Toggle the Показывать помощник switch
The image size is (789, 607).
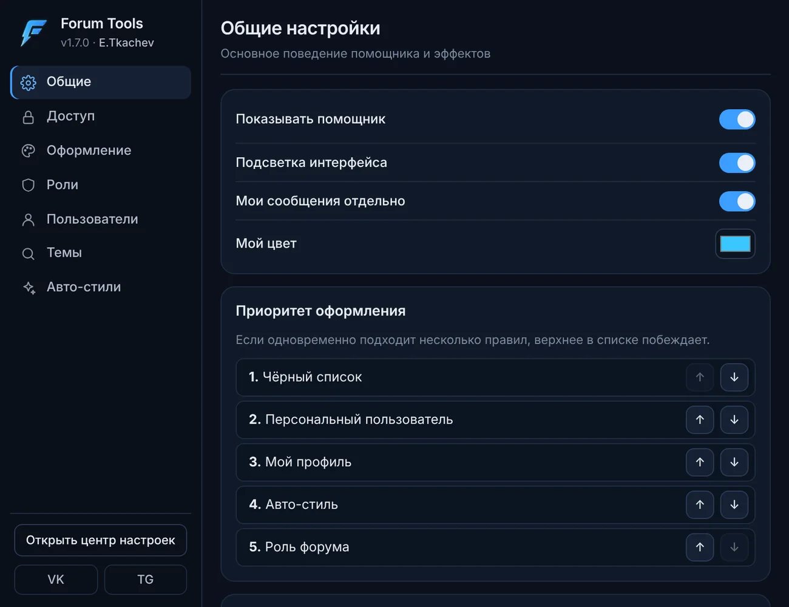[x=737, y=120]
